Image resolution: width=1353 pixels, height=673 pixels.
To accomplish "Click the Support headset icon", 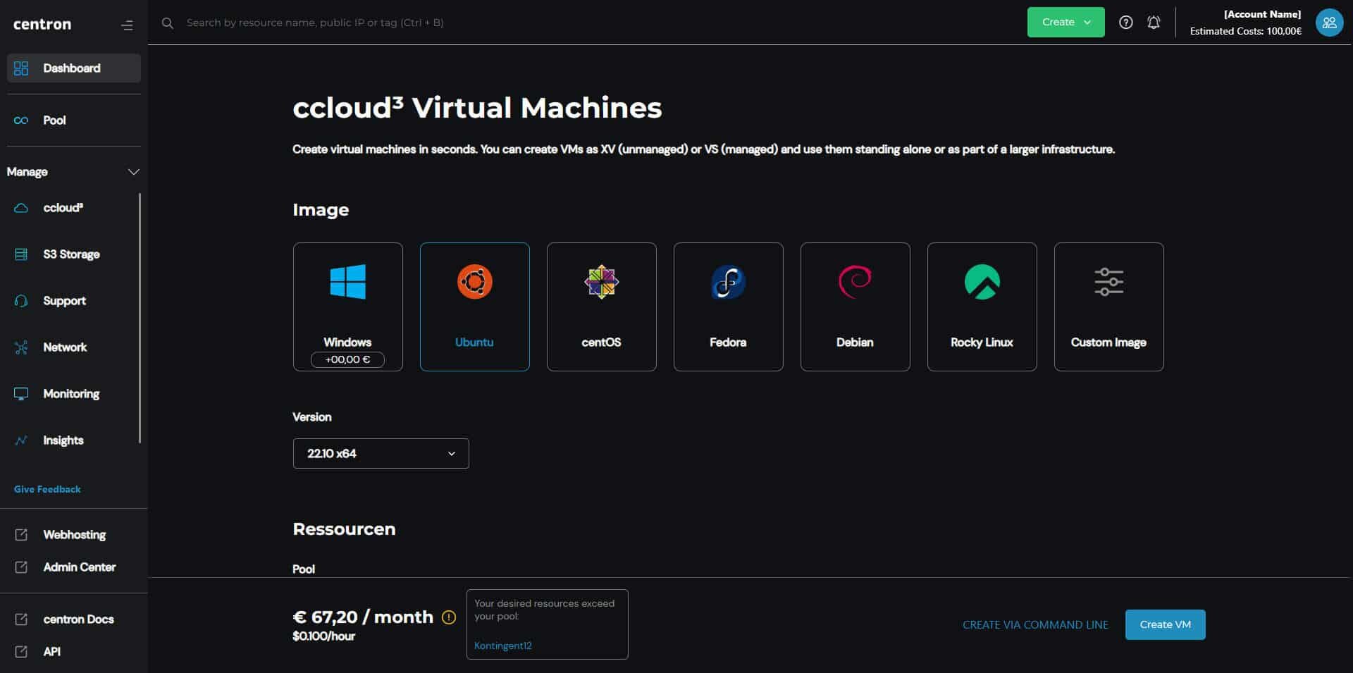I will (21, 301).
